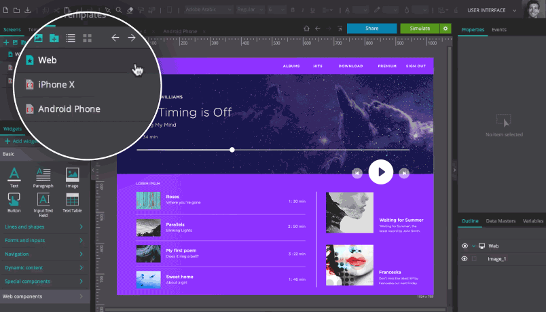
Task: Open the Adobe Arabic font dropdown
Action: tap(208, 9)
